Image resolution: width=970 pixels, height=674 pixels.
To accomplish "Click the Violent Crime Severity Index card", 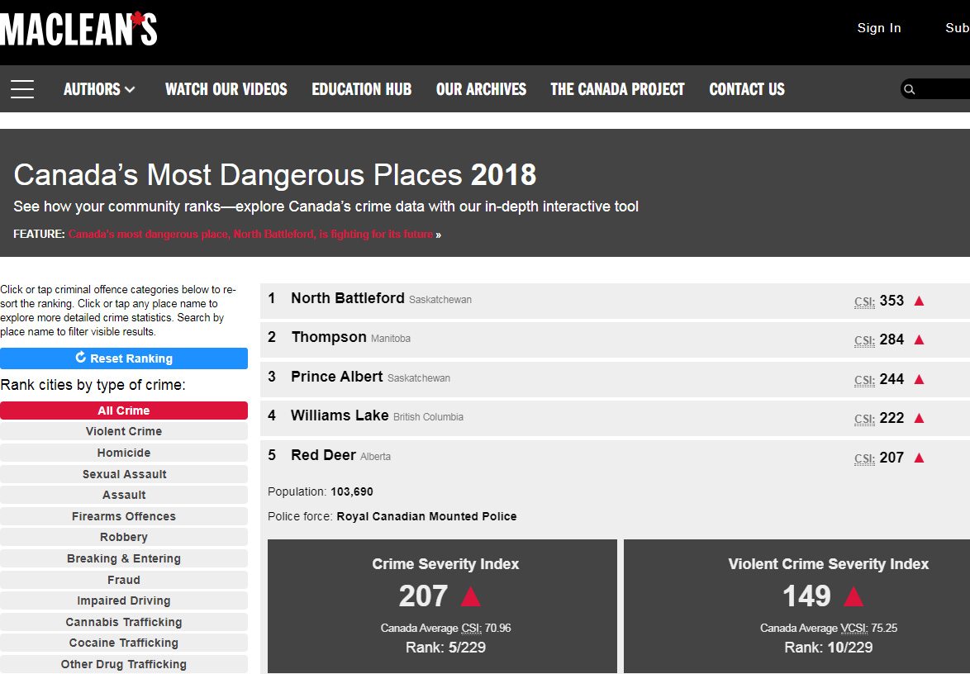I will coord(796,606).
